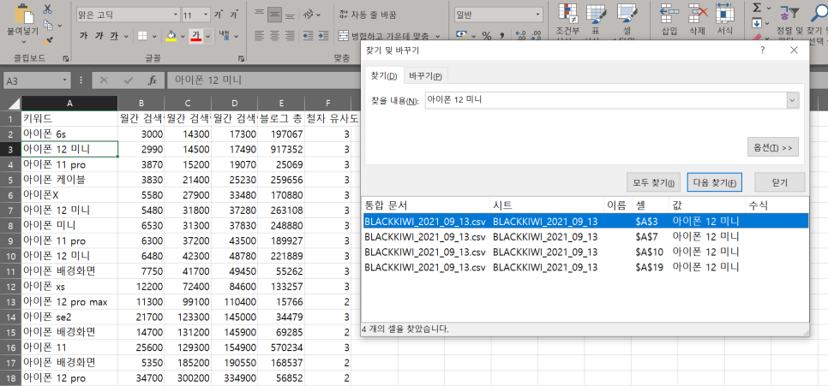Click the fx insert function button
Screen dimensions: 828x386
coord(152,80)
